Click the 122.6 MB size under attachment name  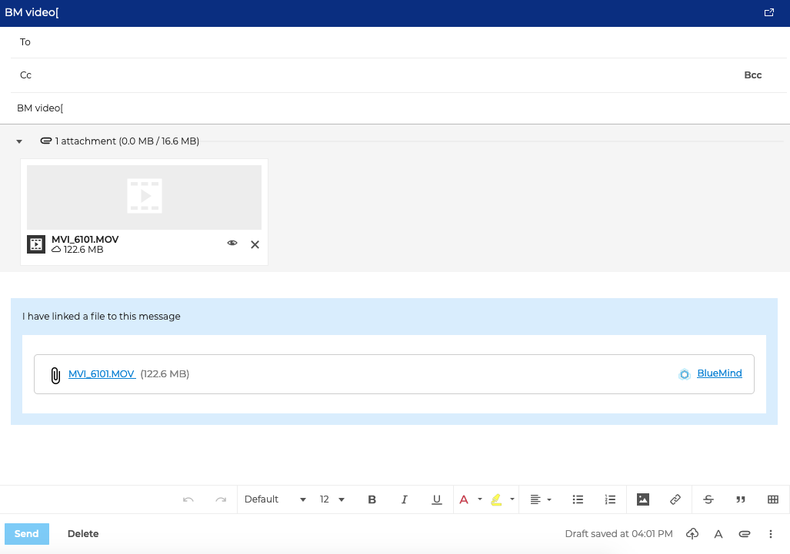(x=83, y=250)
